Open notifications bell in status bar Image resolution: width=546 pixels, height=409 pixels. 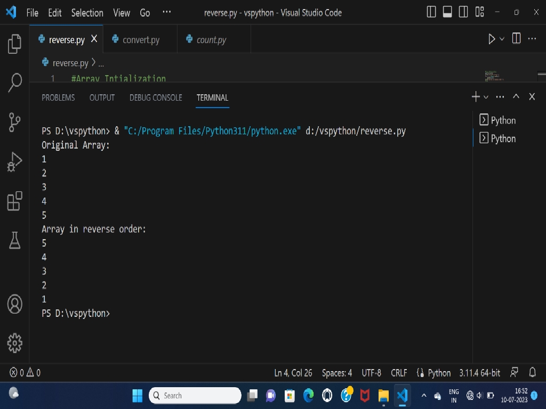point(533,372)
